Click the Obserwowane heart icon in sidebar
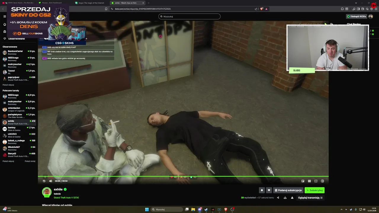The image size is (379, 213). tap(4, 38)
